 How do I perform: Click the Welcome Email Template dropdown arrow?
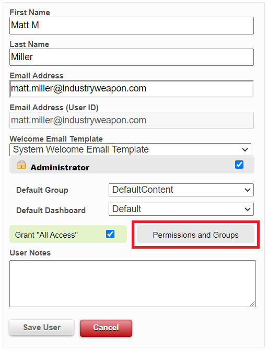click(x=245, y=149)
